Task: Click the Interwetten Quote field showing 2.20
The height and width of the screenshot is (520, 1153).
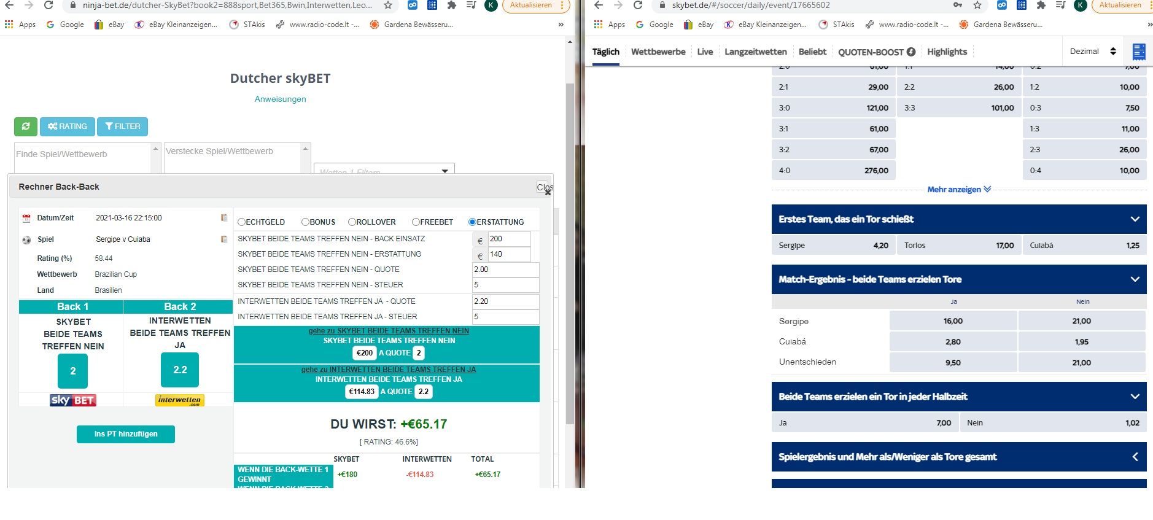Action: coord(506,301)
